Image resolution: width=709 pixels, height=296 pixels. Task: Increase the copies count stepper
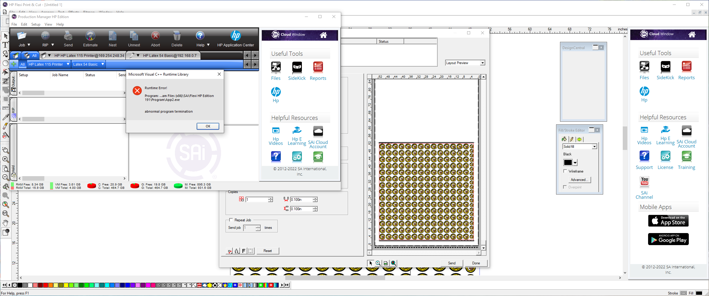pos(271,198)
